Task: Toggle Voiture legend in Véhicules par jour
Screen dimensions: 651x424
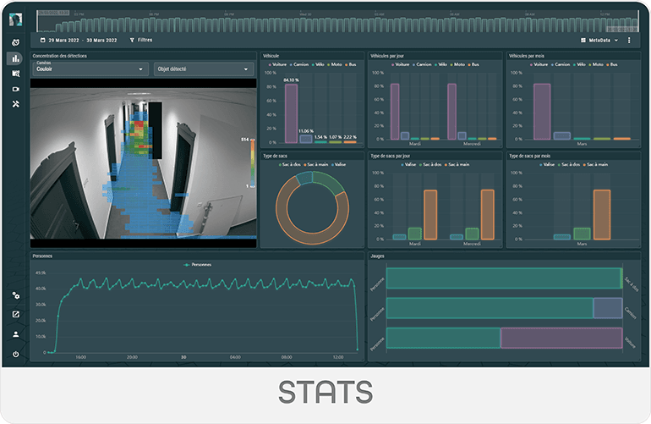Action: click(400, 64)
